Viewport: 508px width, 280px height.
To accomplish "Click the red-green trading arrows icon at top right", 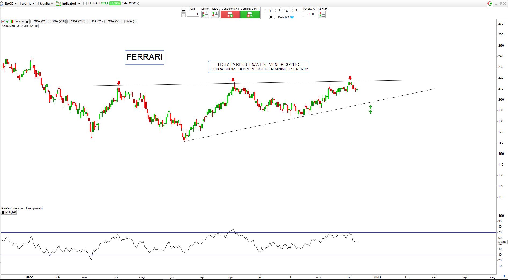I will click(490, 3).
